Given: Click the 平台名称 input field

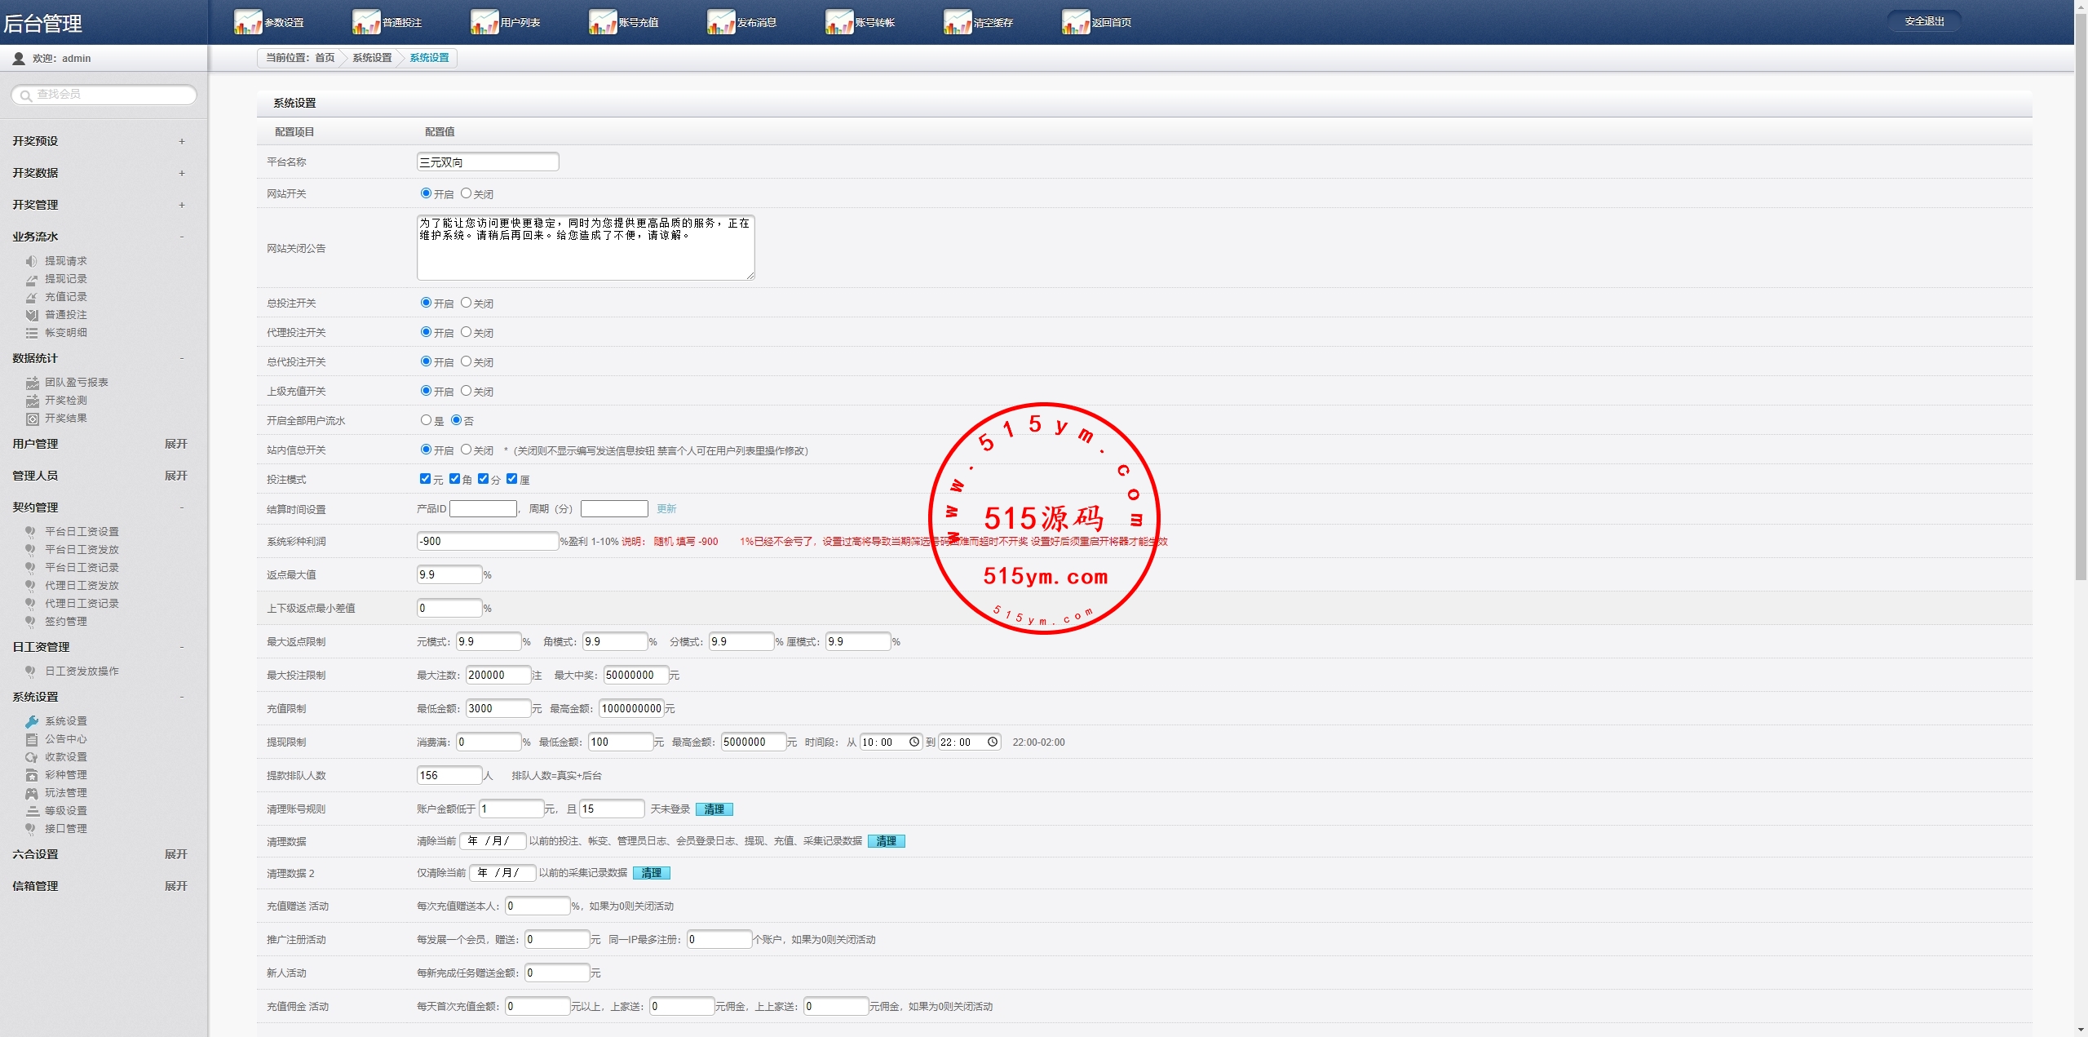Looking at the screenshot, I should point(487,162).
